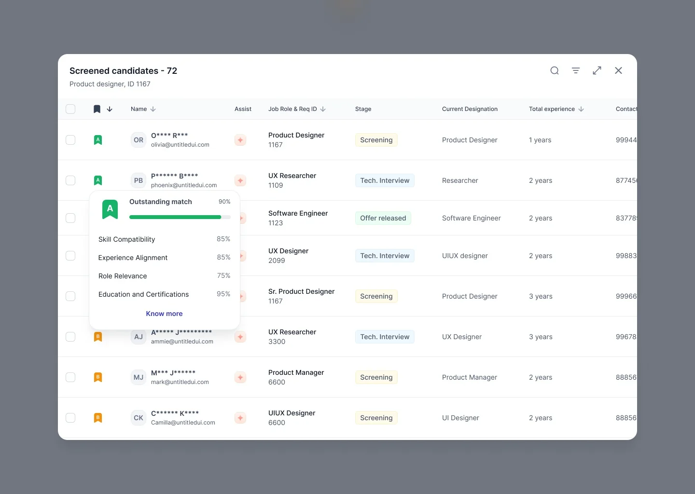Screen dimensions: 695x494
Task: Sort by Job Role & Req ID arrow
Action: 323,109
